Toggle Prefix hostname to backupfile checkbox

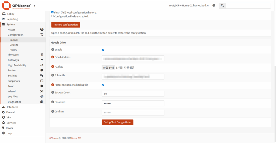pyautogui.click(x=103, y=85)
